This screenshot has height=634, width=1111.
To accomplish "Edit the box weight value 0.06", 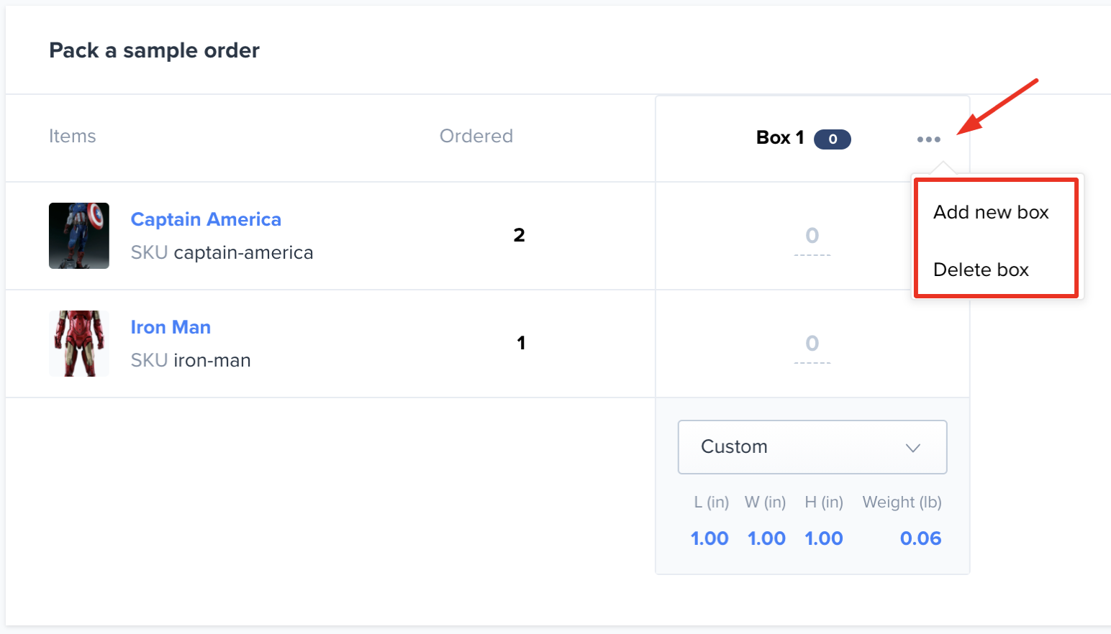I will click(x=920, y=538).
